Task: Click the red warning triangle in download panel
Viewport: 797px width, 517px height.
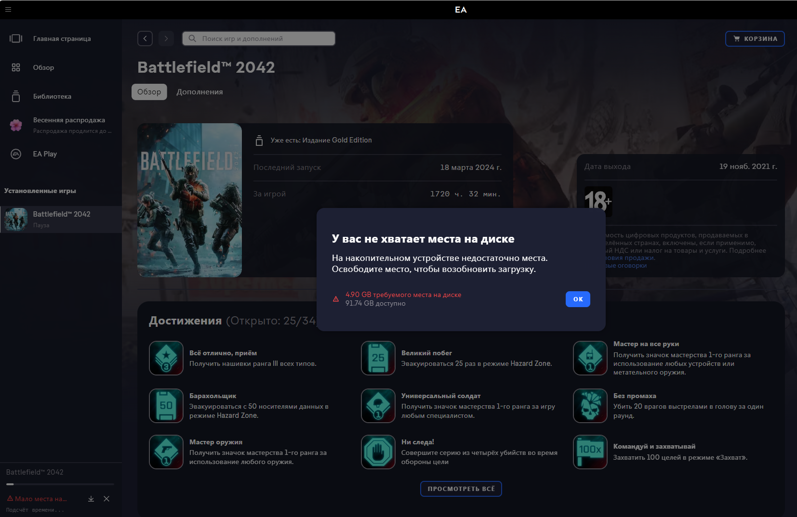Action: (x=10, y=499)
